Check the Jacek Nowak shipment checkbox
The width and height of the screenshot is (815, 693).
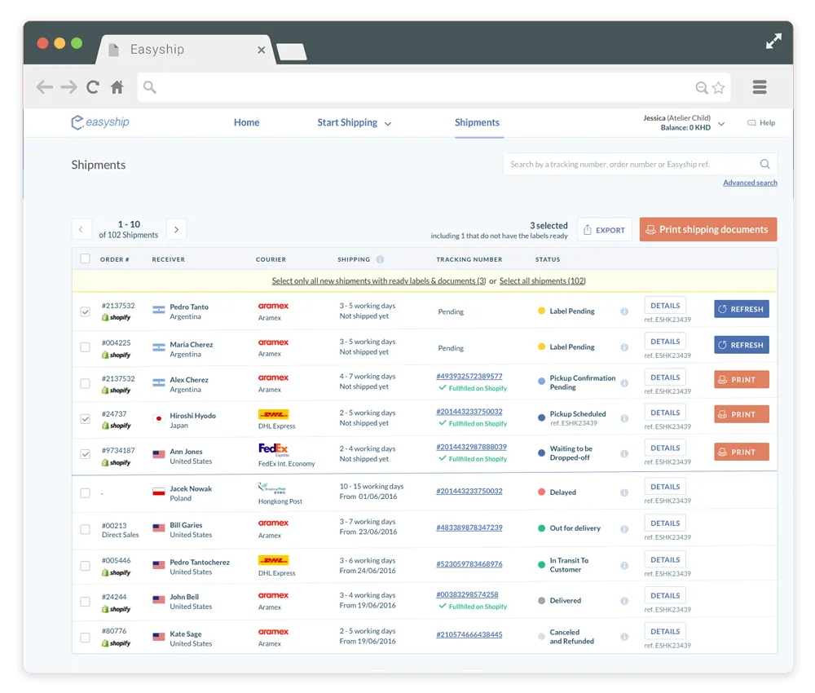point(86,492)
